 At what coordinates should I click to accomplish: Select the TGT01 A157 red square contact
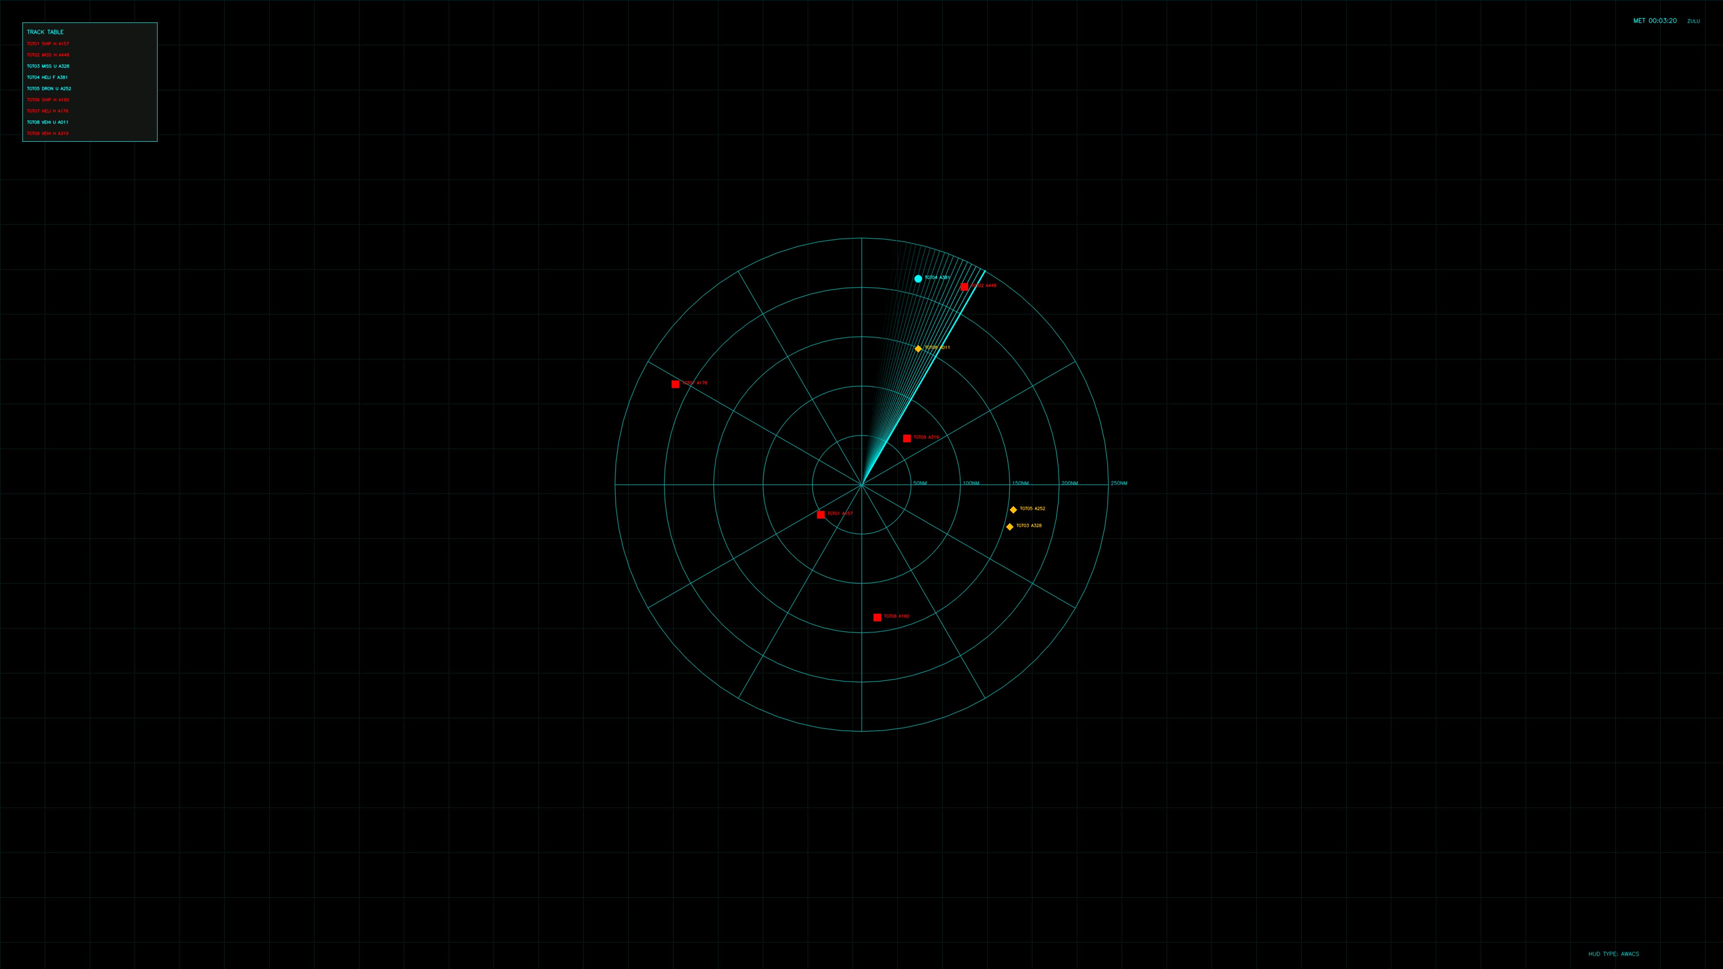pos(821,514)
